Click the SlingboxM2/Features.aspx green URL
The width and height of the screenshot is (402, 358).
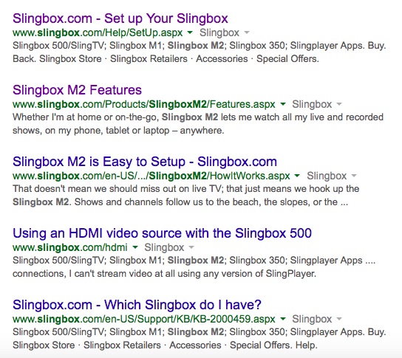tap(144, 104)
